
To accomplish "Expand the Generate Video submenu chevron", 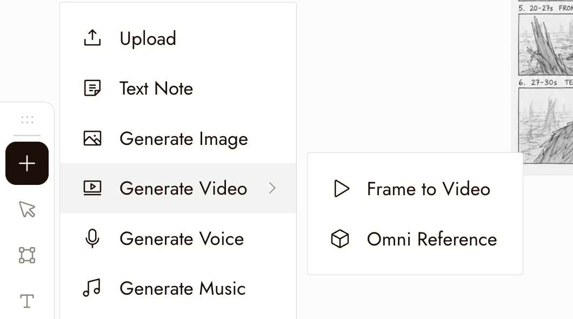I will coord(272,188).
